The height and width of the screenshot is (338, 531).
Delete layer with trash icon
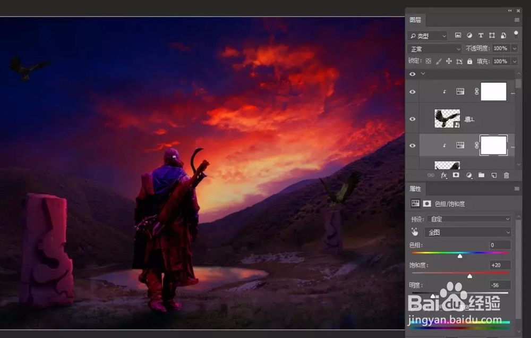point(506,175)
